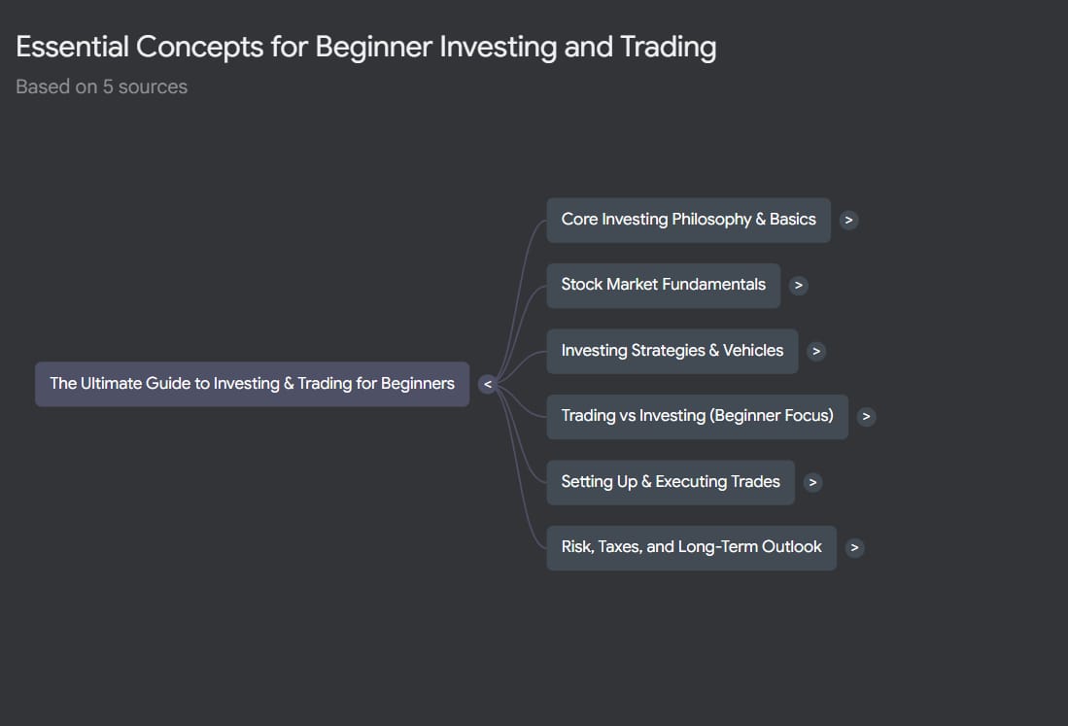Screen dimensions: 1068x726
Task: Click the Stock Market Fundamentals node
Action: (x=663, y=285)
